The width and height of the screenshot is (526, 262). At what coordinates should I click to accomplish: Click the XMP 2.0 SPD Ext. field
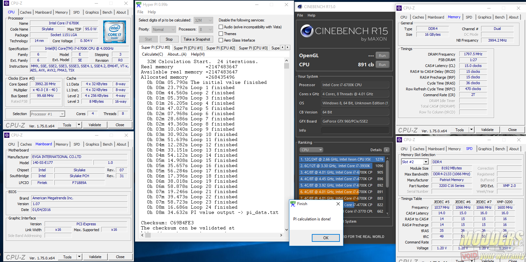(509, 186)
